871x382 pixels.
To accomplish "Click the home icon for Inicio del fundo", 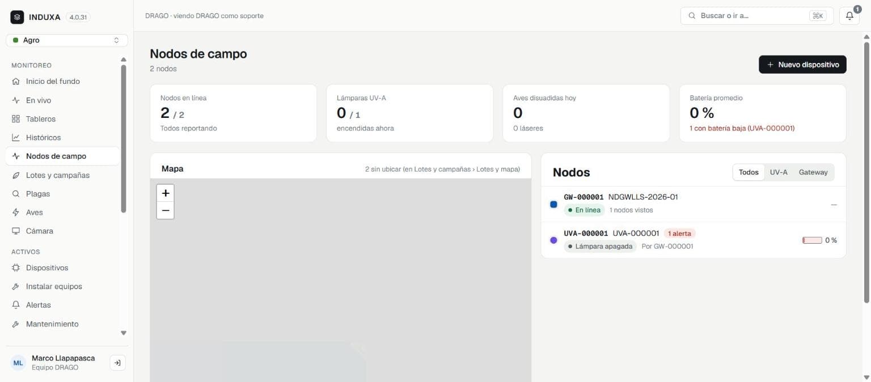I will point(16,82).
